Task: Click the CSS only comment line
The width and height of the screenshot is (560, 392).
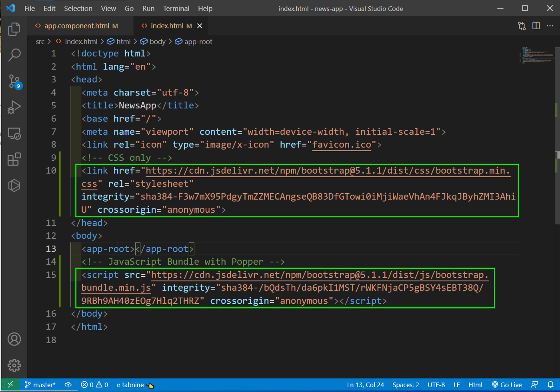Action: (127, 158)
